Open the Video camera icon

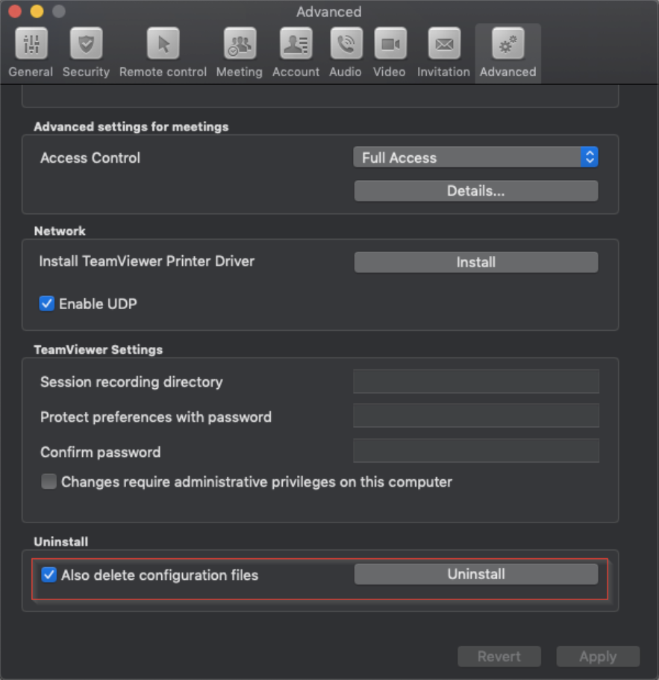[x=390, y=44]
